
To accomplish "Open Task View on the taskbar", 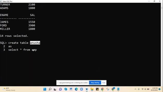I will (55, 89).
